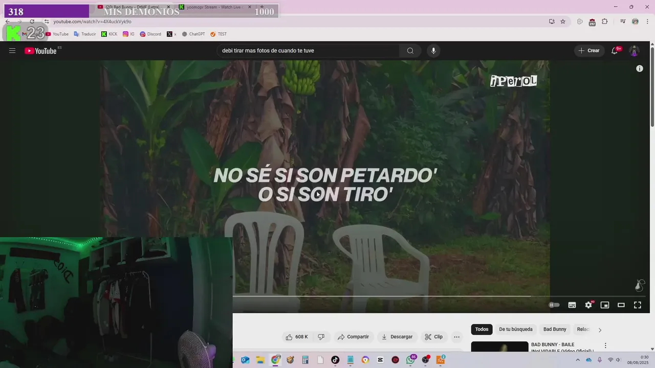Open the TEST bookmark
The width and height of the screenshot is (655, 368).
coord(219,34)
